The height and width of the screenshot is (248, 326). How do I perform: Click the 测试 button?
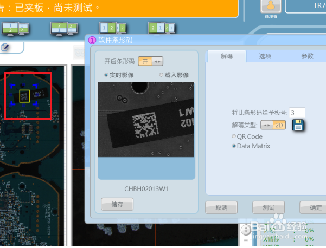[269, 207]
